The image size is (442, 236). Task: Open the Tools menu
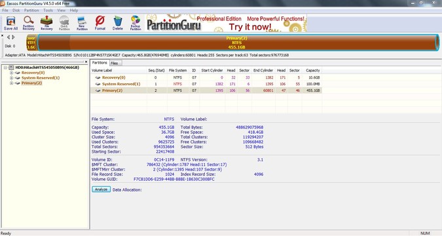tap(48, 10)
